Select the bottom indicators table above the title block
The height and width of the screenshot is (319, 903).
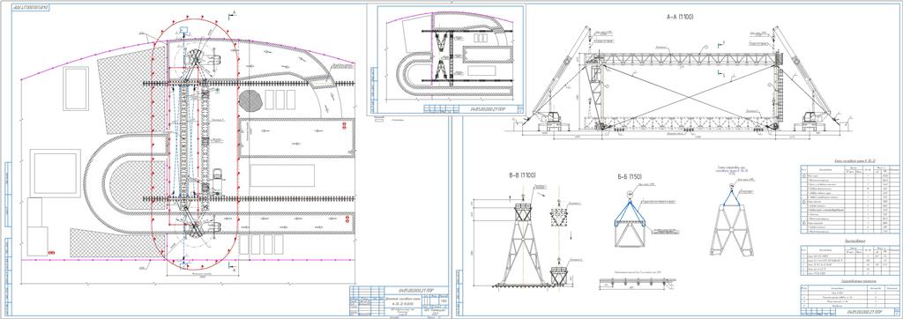tap(850, 293)
